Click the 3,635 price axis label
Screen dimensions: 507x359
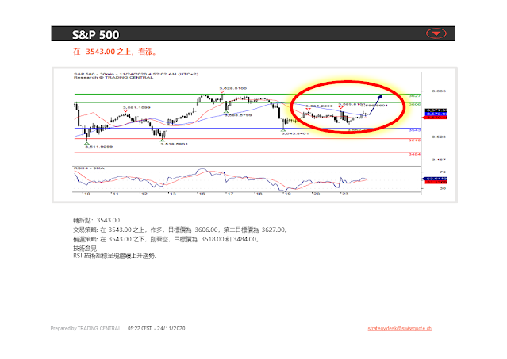[x=439, y=91]
